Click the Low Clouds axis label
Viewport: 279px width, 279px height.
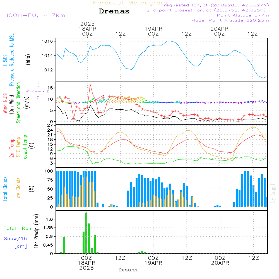click(18, 189)
